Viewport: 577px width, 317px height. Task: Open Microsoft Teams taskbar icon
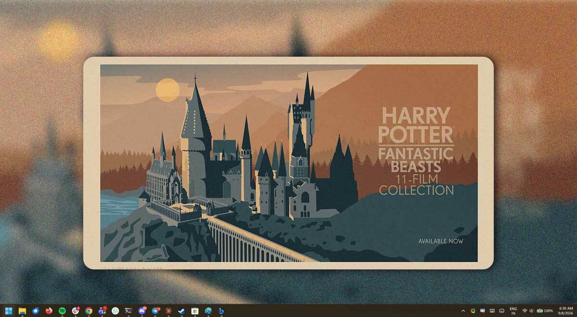point(102,311)
